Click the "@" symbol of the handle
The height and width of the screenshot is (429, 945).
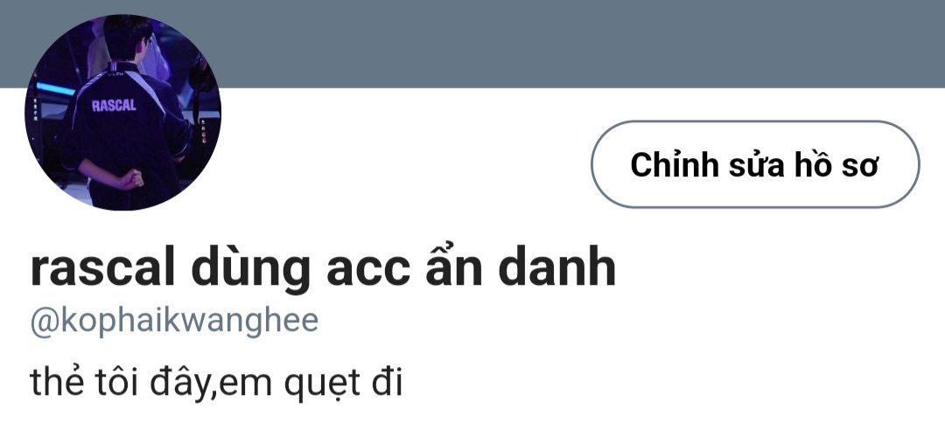(x=45, y=322)
